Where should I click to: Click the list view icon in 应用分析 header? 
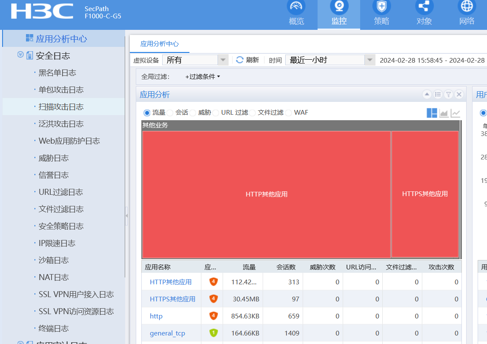(438, 95)
